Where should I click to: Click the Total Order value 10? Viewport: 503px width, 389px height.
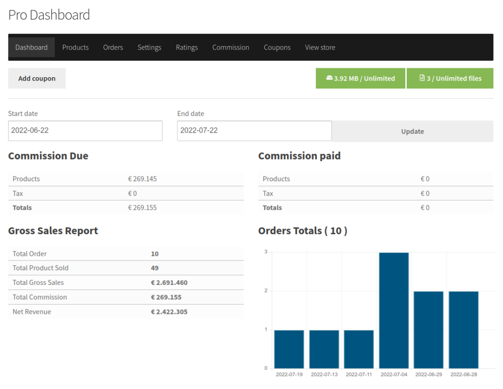(x=155, y=254)
